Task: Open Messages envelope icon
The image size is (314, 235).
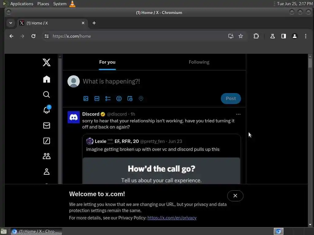Action: [47, 125]
